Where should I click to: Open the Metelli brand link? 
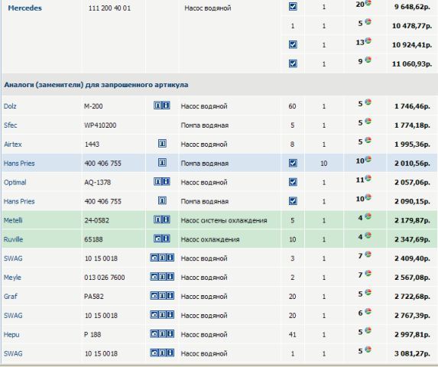[x=13, y=220]
